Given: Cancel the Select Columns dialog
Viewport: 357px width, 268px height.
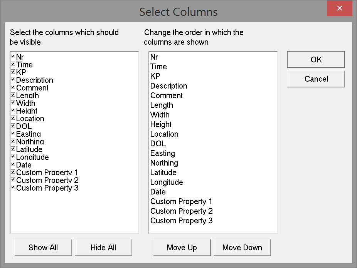Looking at the screenshot, I should point(316,79).
